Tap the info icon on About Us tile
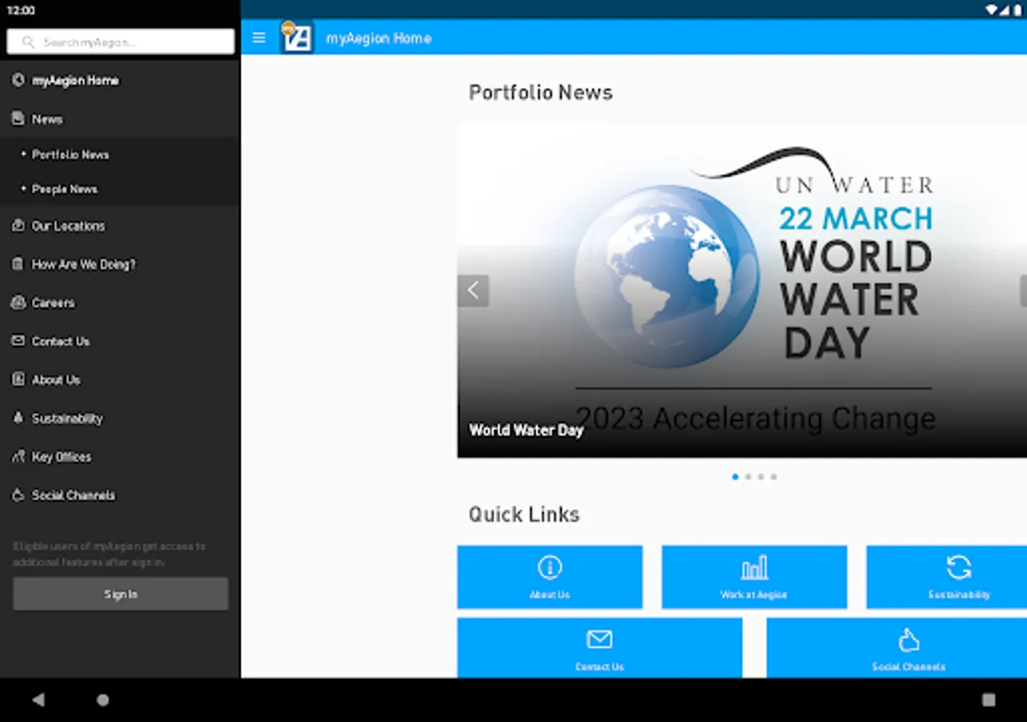The width and height of the screenshot is (1027, 722). click(x=550, y=567)
